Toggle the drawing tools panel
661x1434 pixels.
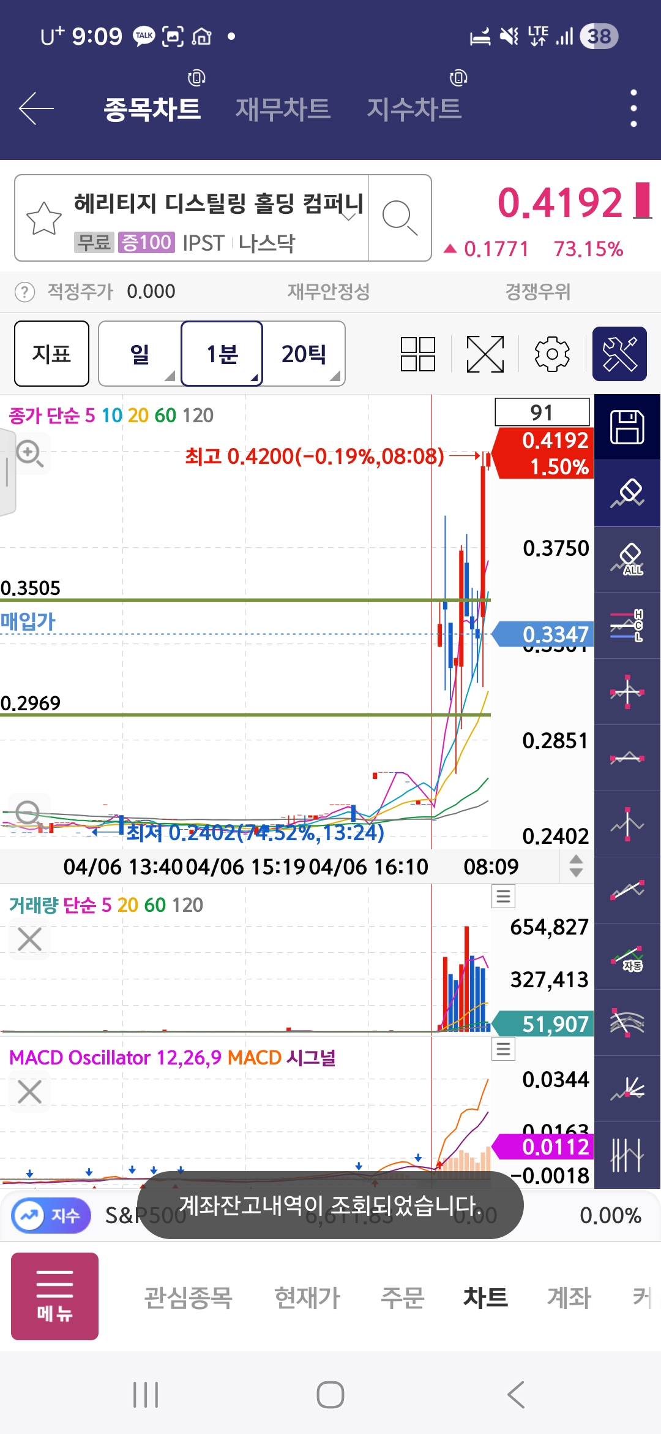(x=619, y=354)
